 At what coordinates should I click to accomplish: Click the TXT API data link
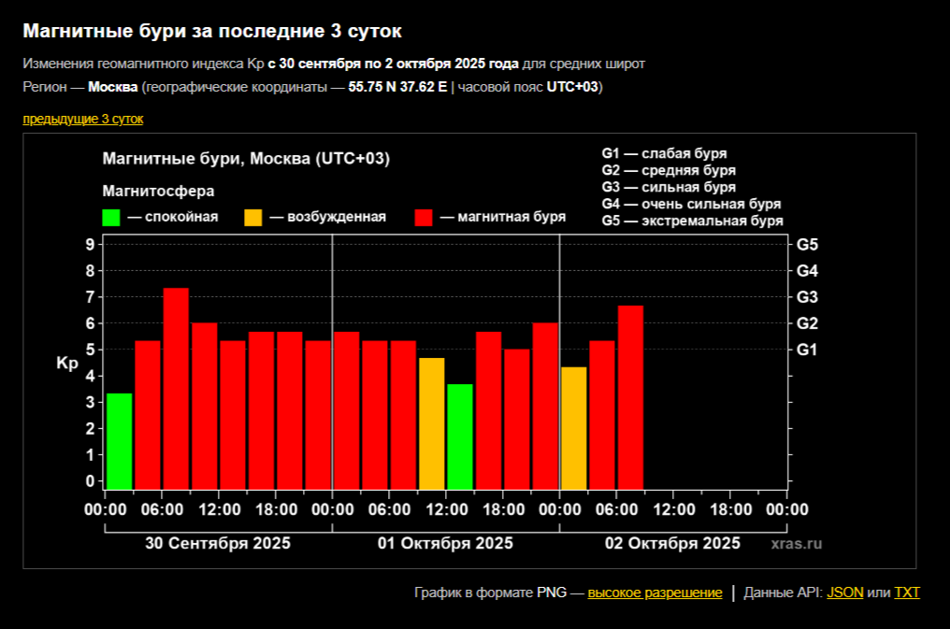(907, 593)
